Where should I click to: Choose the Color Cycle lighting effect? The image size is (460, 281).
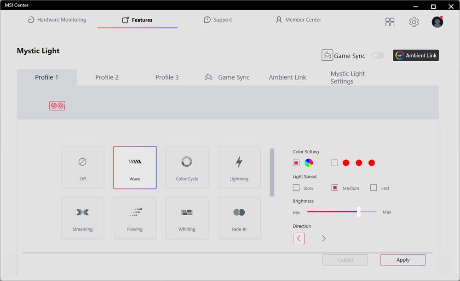click(187, 167)
